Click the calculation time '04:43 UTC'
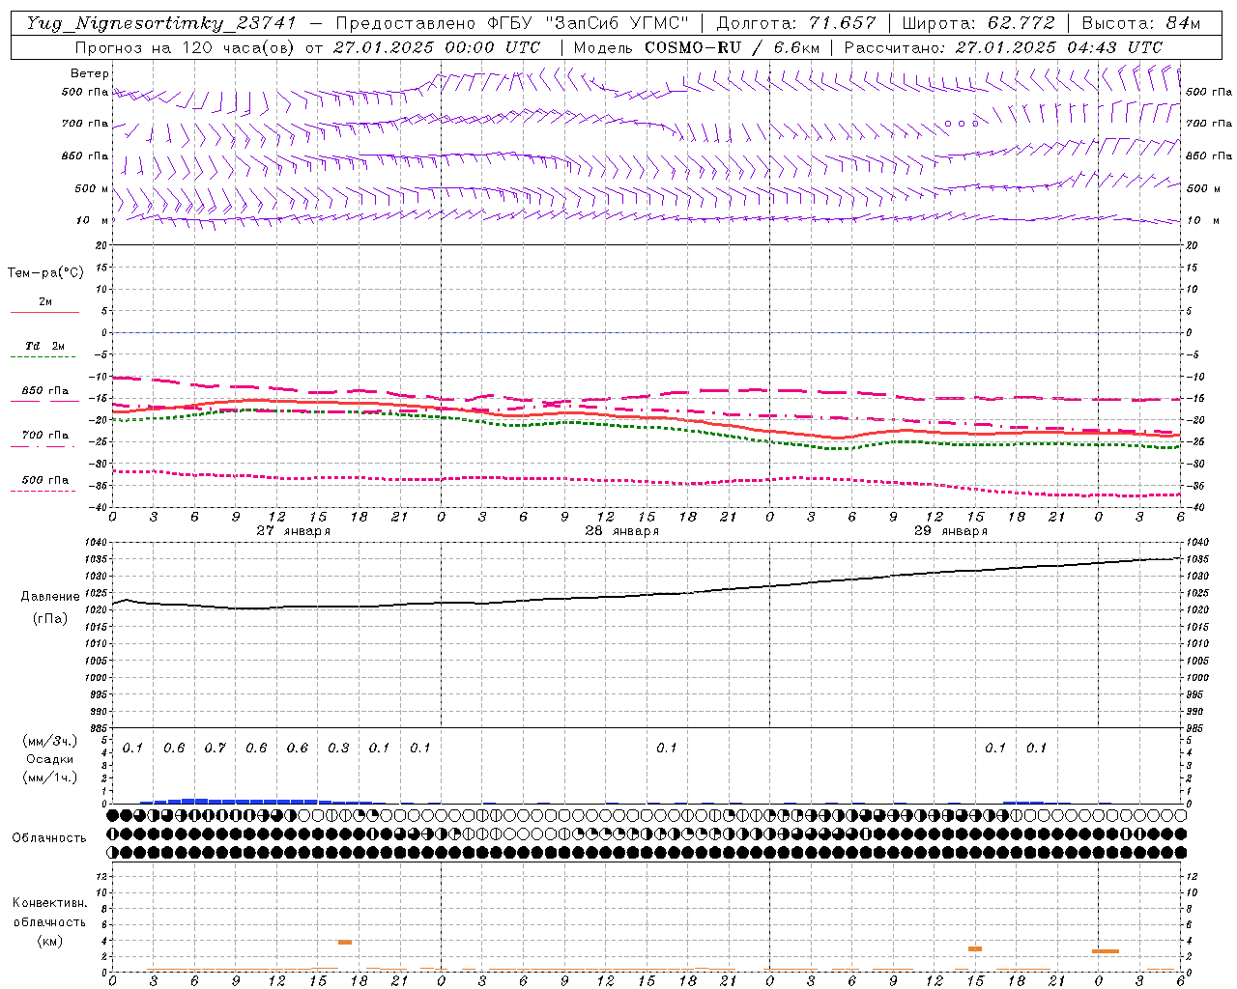The image size is (1237, 989). pos(1114,47)
